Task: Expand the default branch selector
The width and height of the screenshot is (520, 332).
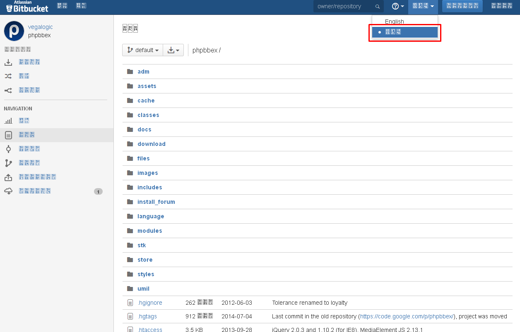Action: point(142,50)
